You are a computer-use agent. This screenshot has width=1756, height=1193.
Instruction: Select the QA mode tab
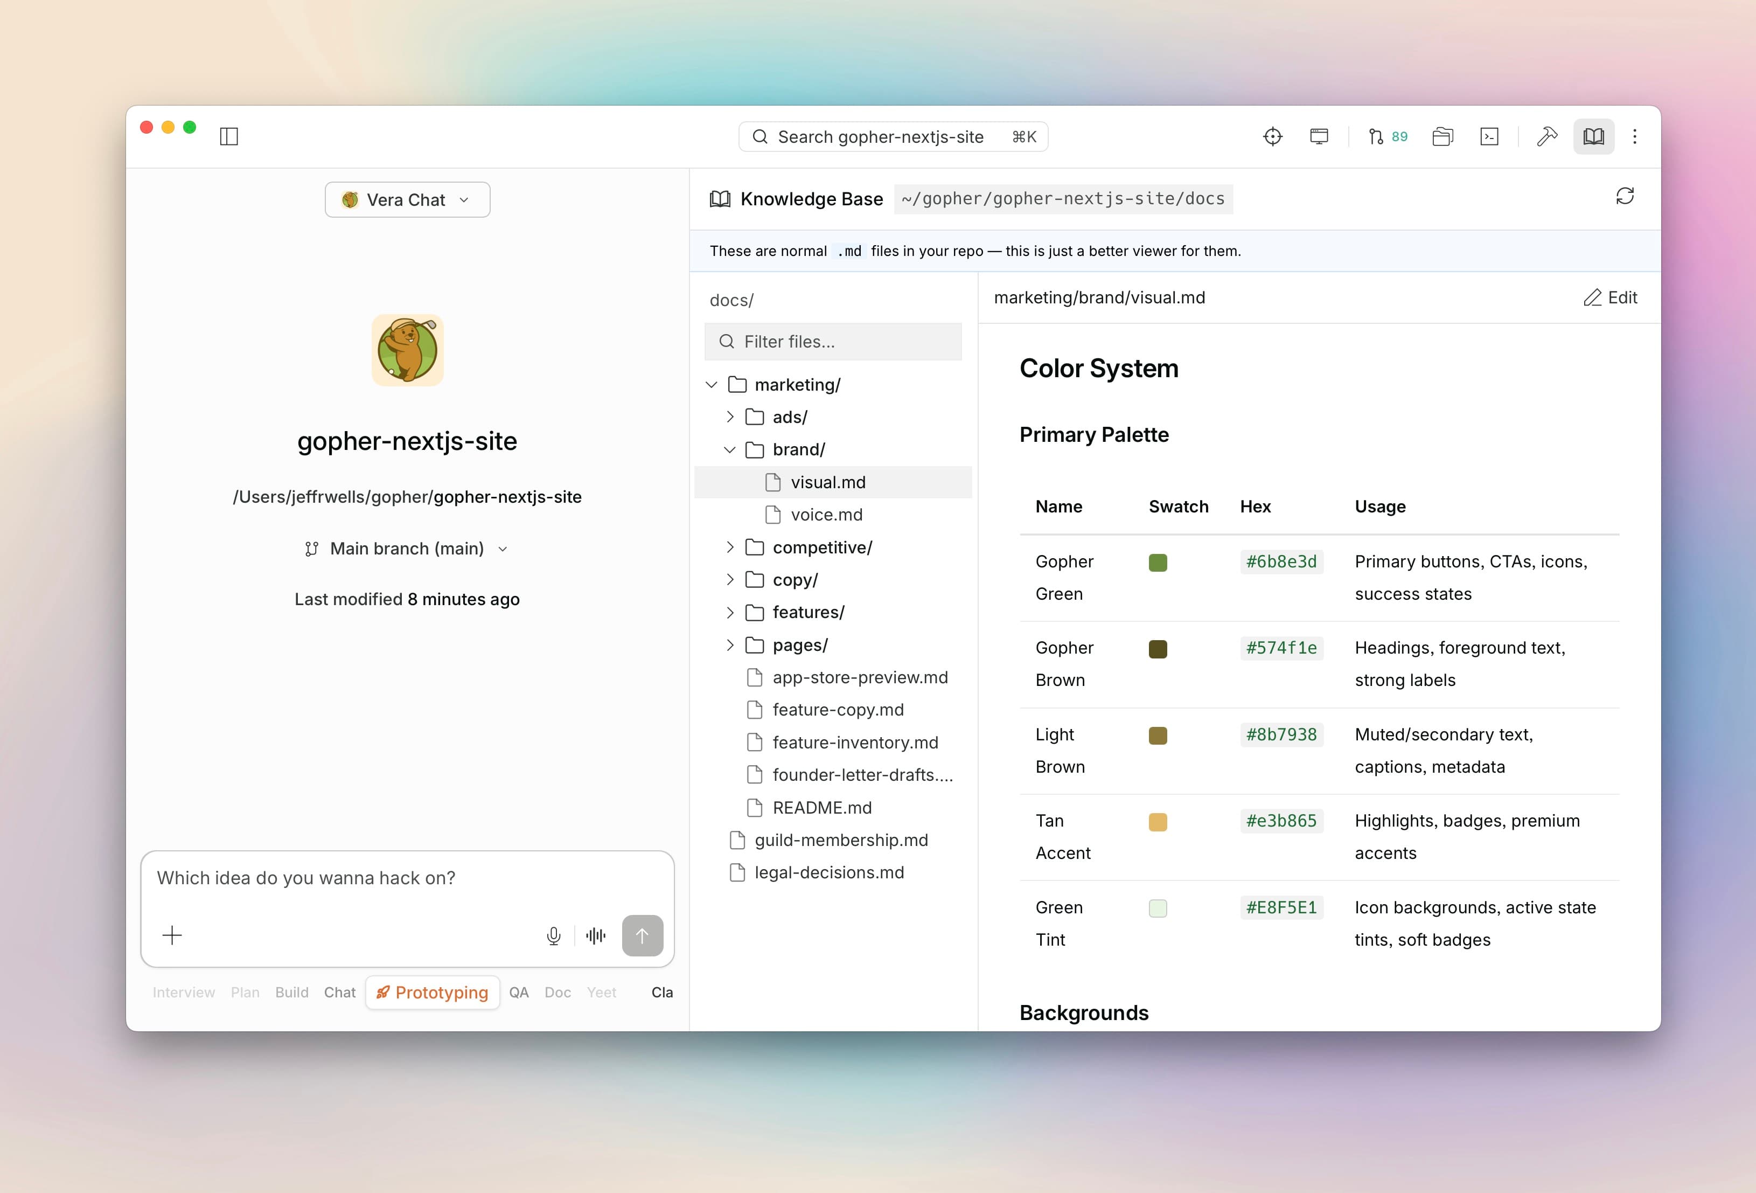click(519, 992)
